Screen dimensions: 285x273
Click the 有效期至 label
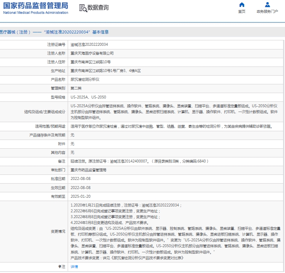[58, 196]
